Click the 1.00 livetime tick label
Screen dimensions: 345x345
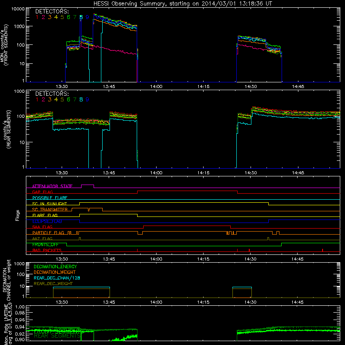pyautogui.click(x=20, y=307)
